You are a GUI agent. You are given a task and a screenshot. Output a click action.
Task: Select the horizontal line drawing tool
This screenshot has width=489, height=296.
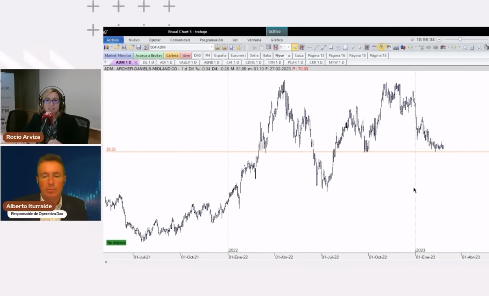[x=309, y=47]
